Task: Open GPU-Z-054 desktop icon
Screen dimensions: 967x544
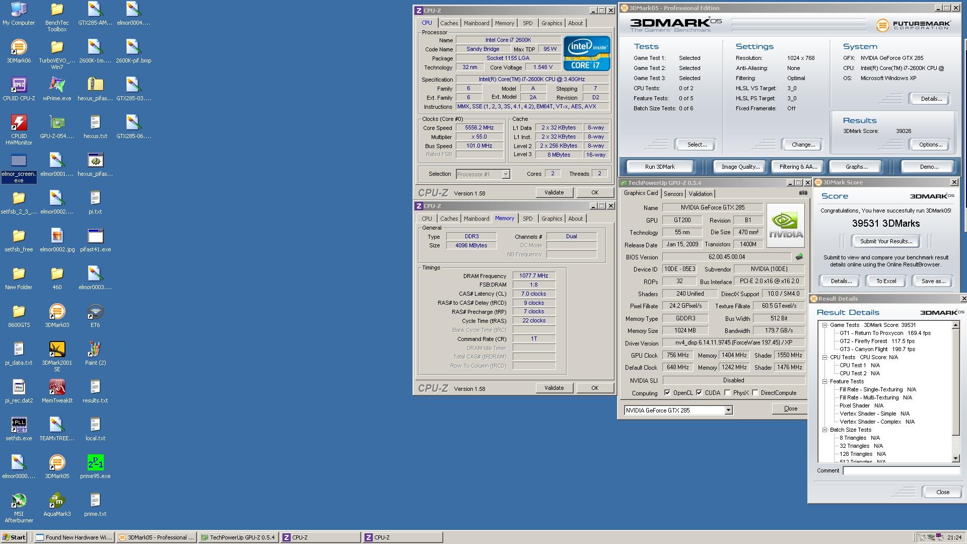Action: pyautogui.click(x=57, y=127)
